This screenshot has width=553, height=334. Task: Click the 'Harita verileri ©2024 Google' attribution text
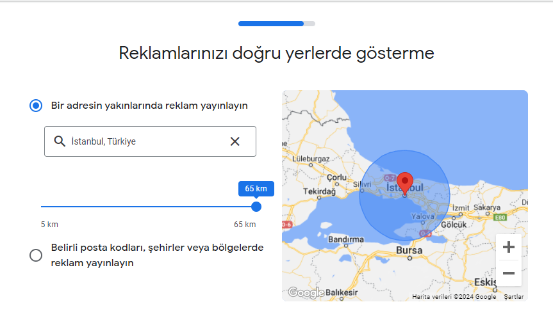coord(454,297)
